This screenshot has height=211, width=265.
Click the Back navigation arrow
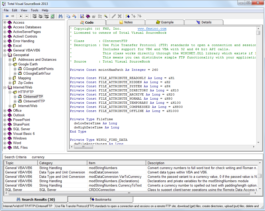point(7,16)
